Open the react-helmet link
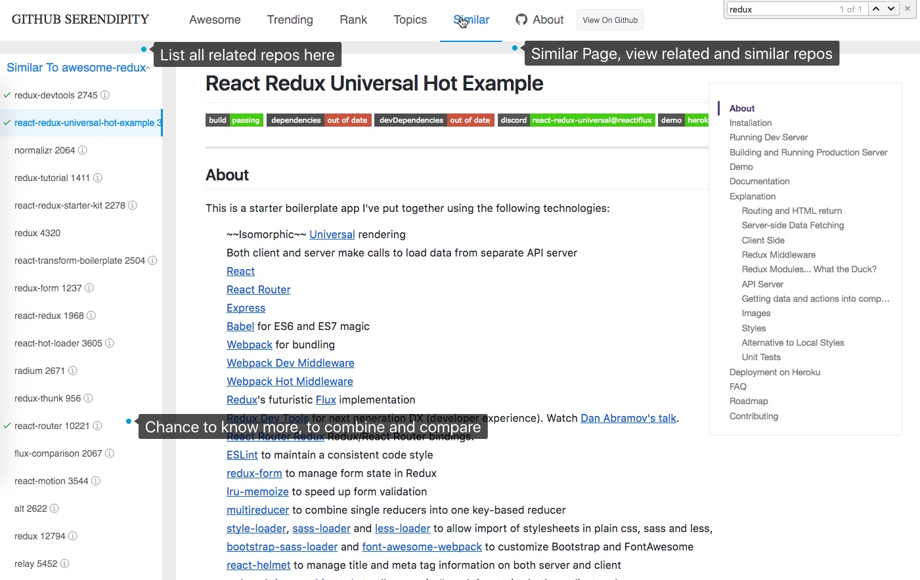 pos(259,565)
